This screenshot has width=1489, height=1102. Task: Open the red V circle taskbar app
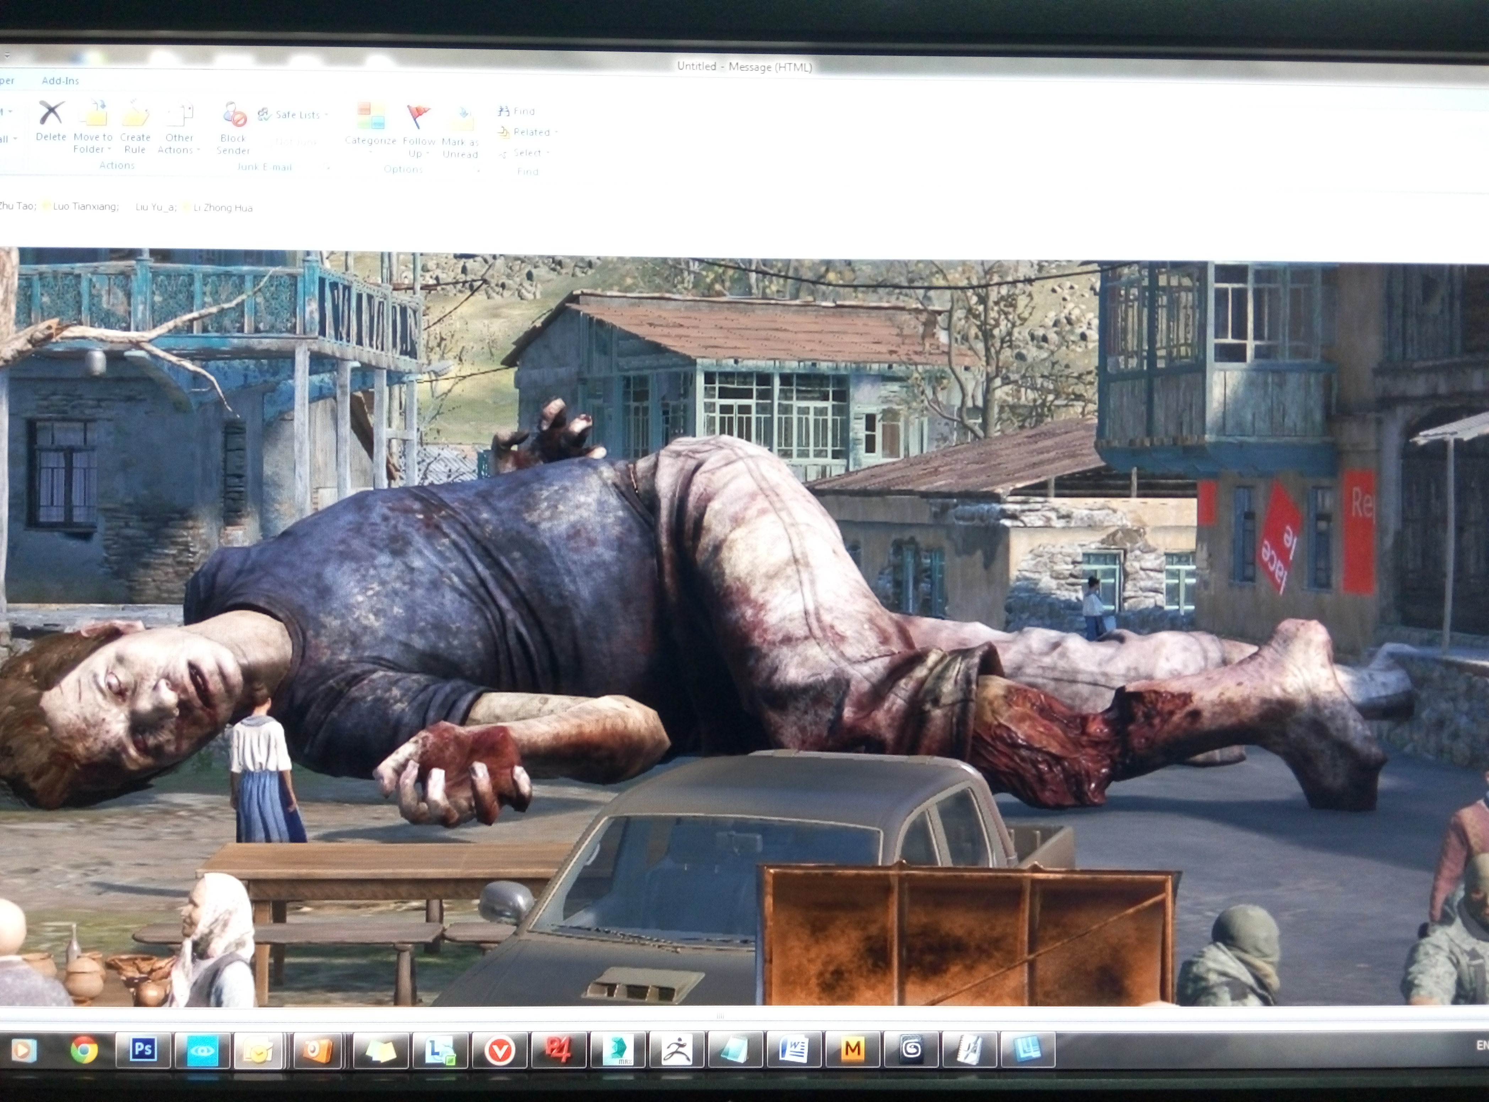[499, 1051]
